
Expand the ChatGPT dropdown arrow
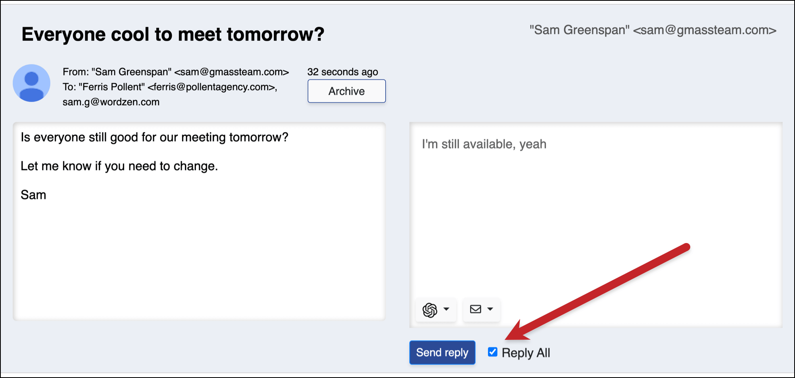(x=446, y=309)
